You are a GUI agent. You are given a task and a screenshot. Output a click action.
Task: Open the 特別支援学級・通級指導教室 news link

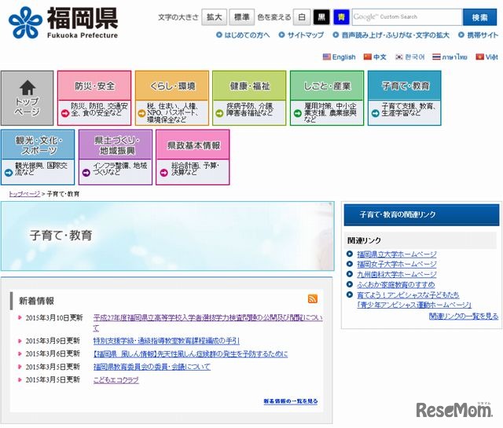pyautogui.click(x=166, y=341)
